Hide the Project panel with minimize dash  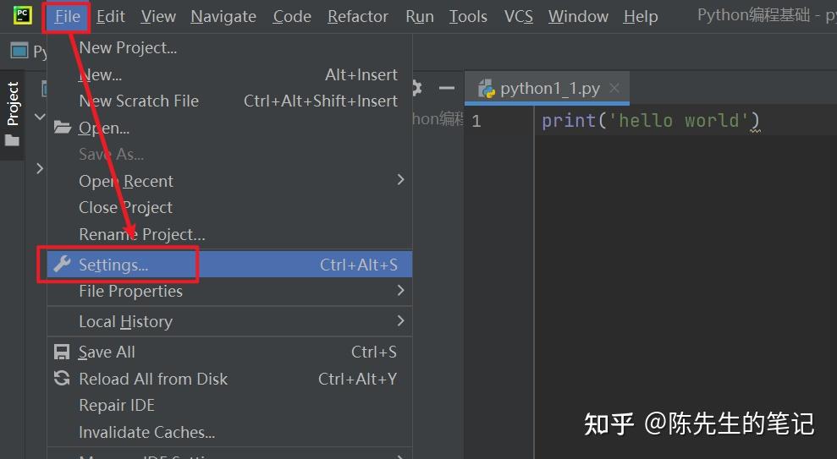tap(446, 88)
